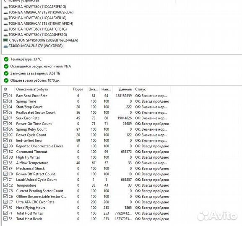Toggle checkbox for 07 Seek Error Rate
The width and height of the screenshot is (242, 226).
(x=5, y=118)
